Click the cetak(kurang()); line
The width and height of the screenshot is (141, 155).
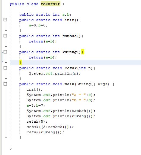(x=46, y=132)
